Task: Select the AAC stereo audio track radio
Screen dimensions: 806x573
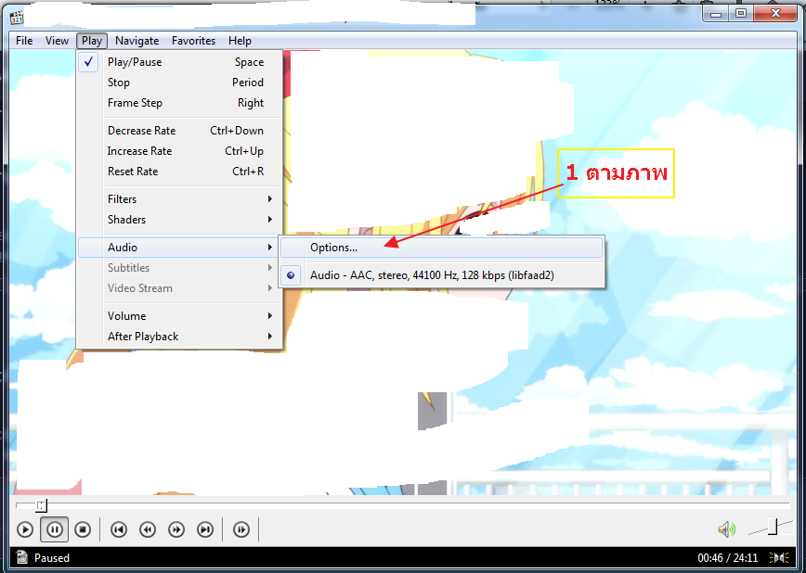Action: coord(442,275)
